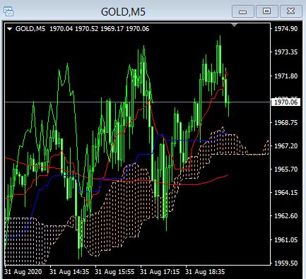Screen dimensions: 306x279
Task: Minimize the GOLD,M5 chart window
Action: click(243, 11)
